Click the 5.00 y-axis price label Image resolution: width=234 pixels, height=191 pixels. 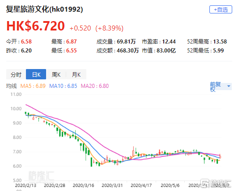(x=17, y=180)
